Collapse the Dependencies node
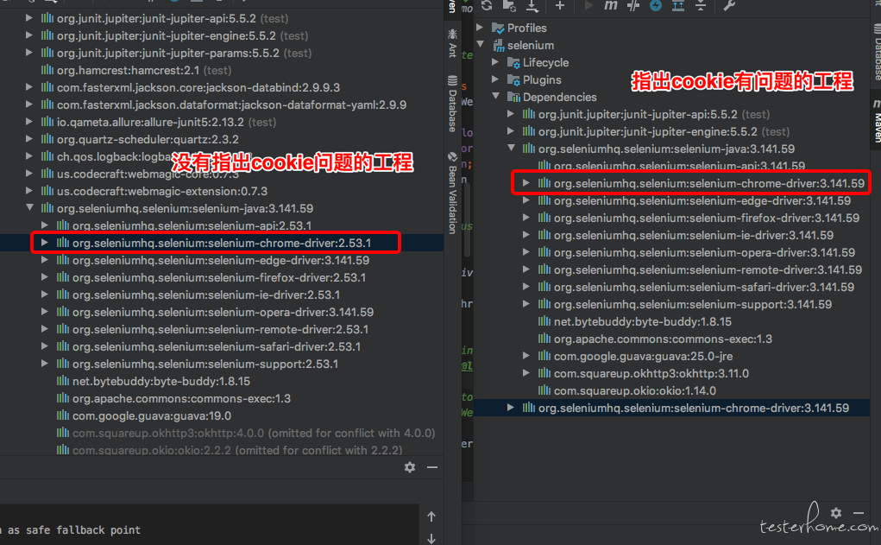The image size is (881, 545). tap(495, 97)
